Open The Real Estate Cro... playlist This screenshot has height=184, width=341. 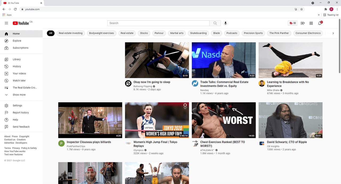(x=21, y=88)
